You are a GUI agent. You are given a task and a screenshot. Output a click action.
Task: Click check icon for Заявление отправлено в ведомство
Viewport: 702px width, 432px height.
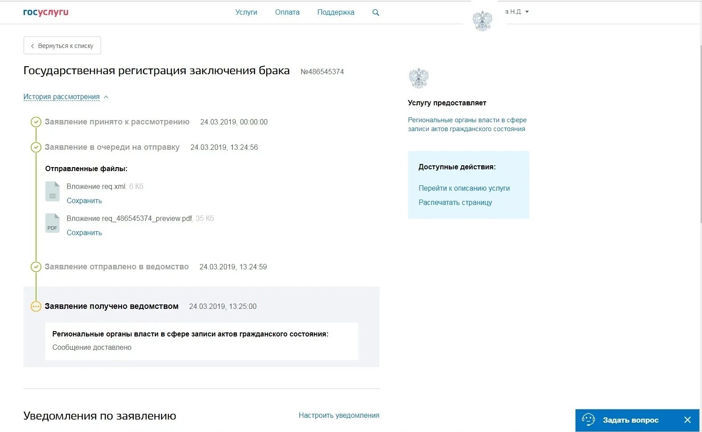36,267
